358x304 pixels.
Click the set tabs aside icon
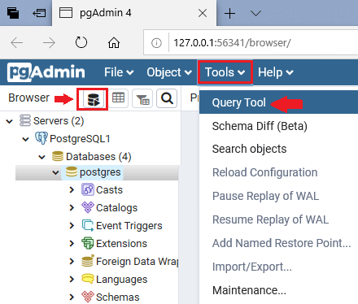click(39, 13)
